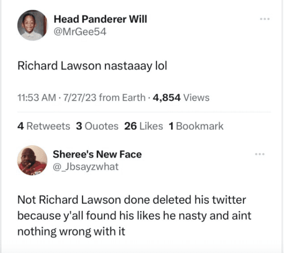Click Head Panderer Will's profile picture
The width and height of the screenshot is (284, 253).
tap(32, 25)
